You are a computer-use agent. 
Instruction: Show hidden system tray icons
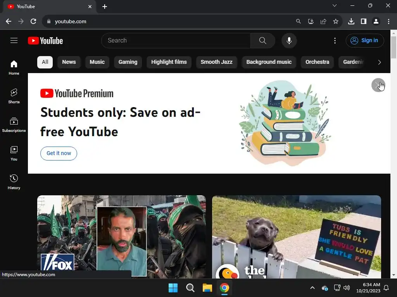(312, 288)
